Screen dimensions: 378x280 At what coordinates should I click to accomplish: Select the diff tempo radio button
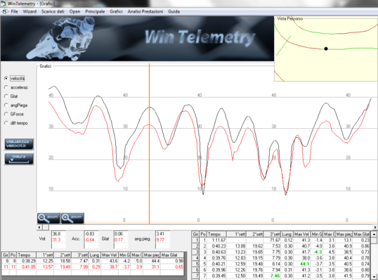click(6, 123)
